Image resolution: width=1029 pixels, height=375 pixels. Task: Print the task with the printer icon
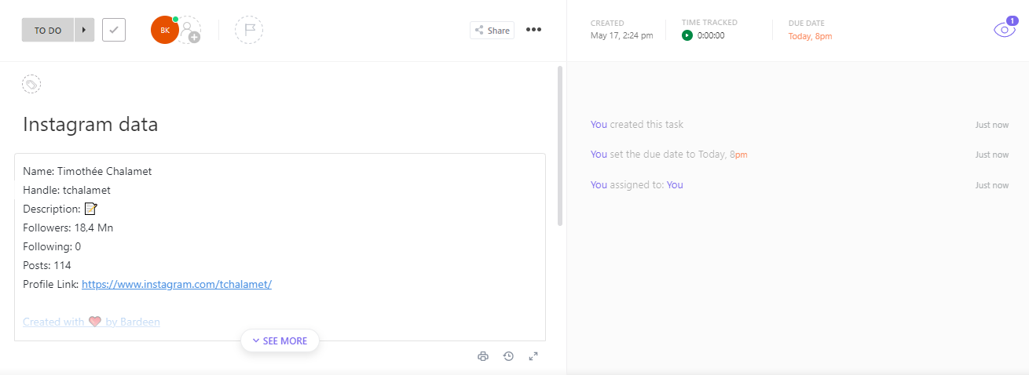point(483,356)
